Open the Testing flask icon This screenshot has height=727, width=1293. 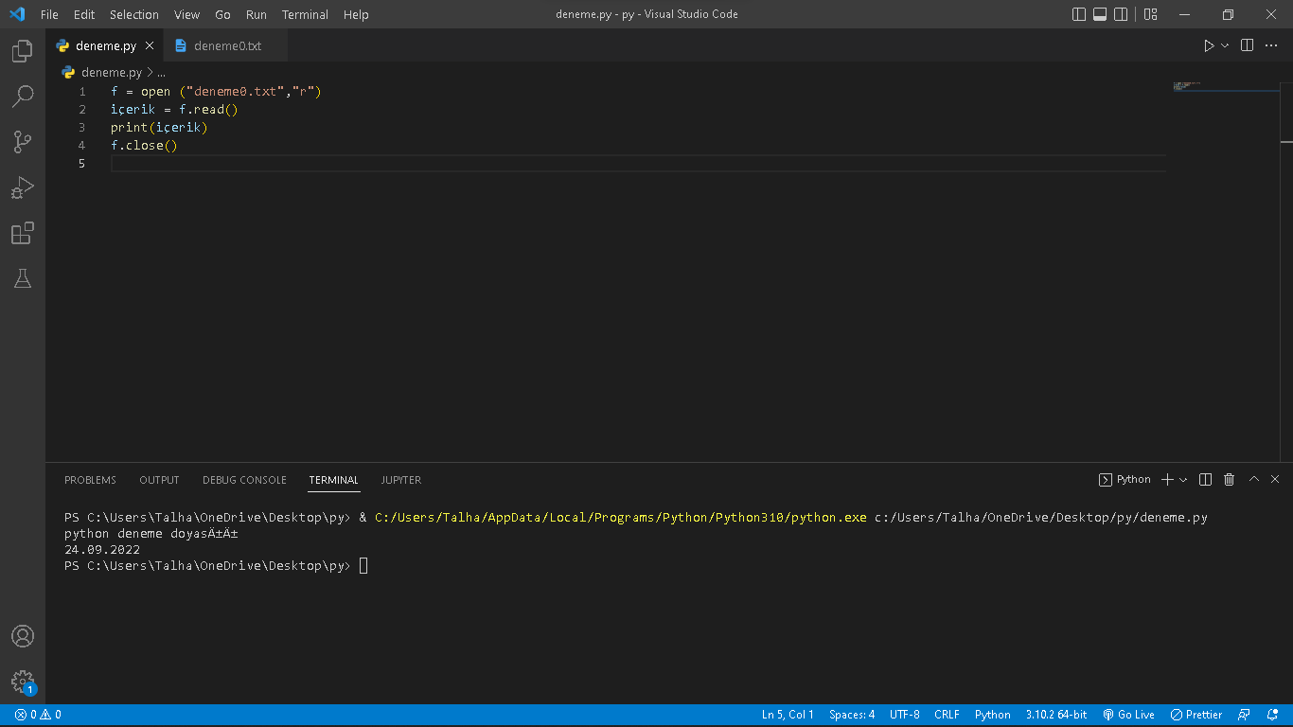point(23,278)
